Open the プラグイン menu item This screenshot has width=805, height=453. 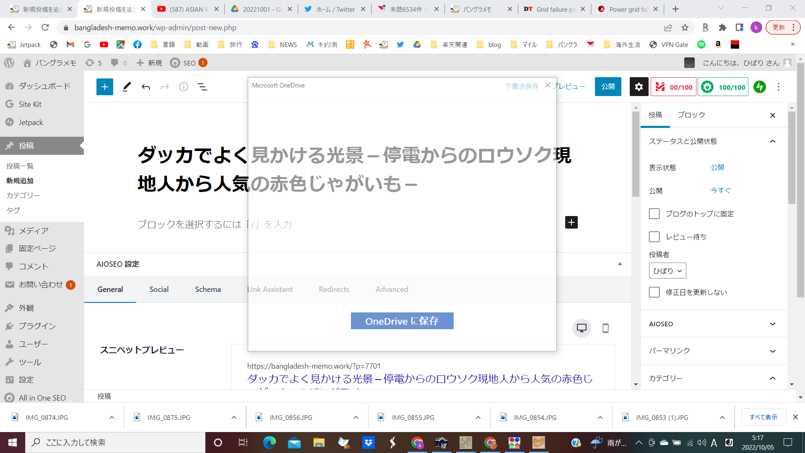coord(42,326)
